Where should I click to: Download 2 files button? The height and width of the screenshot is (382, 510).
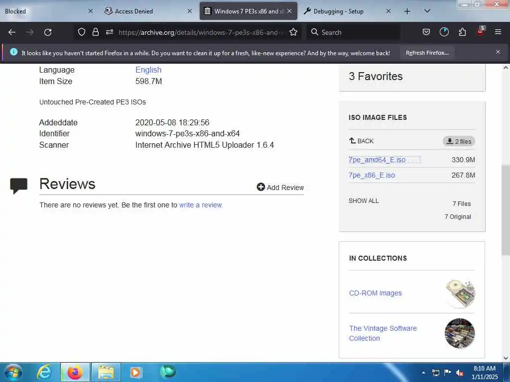[459, 141]
